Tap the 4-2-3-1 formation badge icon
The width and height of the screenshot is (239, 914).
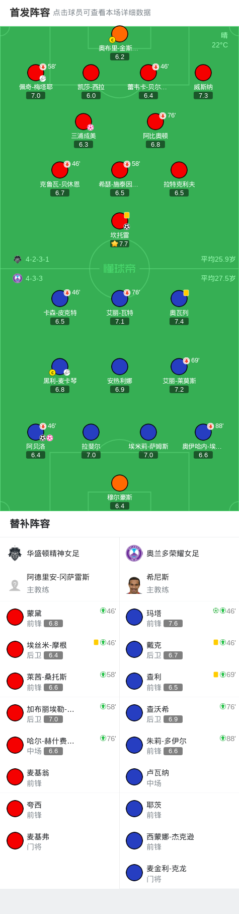pyautogui.click(x=18, y=259)
